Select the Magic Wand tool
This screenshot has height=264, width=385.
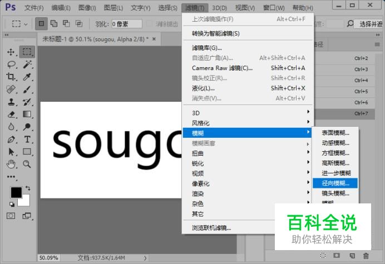coord(27,64)
